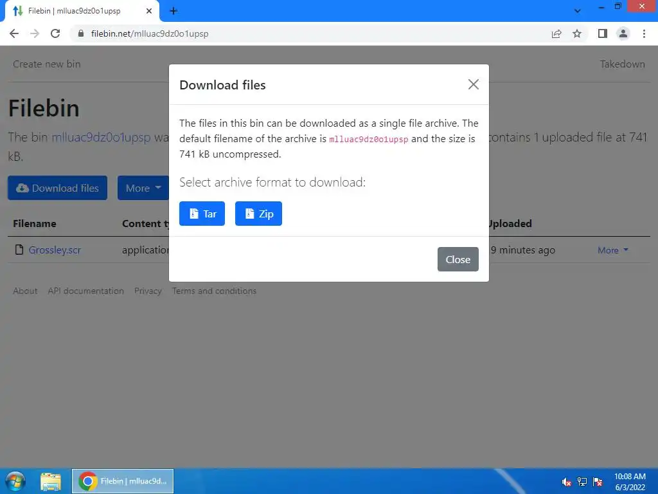Click the Action Center flag icon
This screenshot has width=658, height=494.
click(x=598, y=482)
